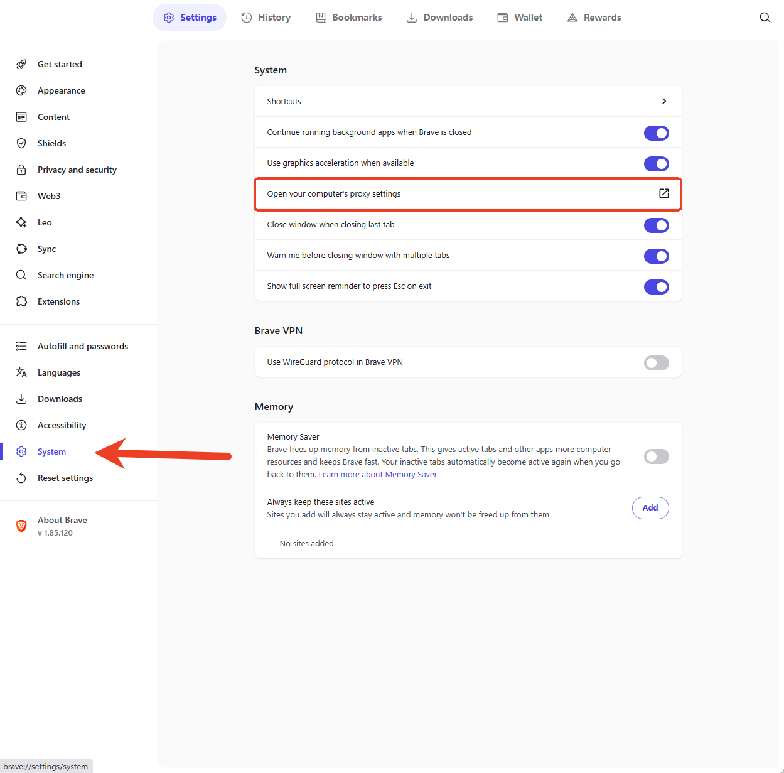Open Learn more about Memory Saver link
Viewport: 784px width, 773px height.
tap(377, 475)
